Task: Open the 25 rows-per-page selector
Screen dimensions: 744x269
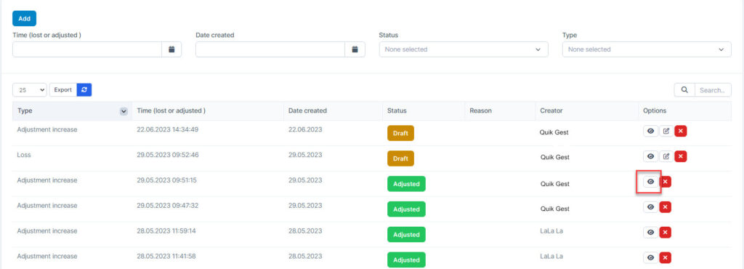Action: point(29,89)
